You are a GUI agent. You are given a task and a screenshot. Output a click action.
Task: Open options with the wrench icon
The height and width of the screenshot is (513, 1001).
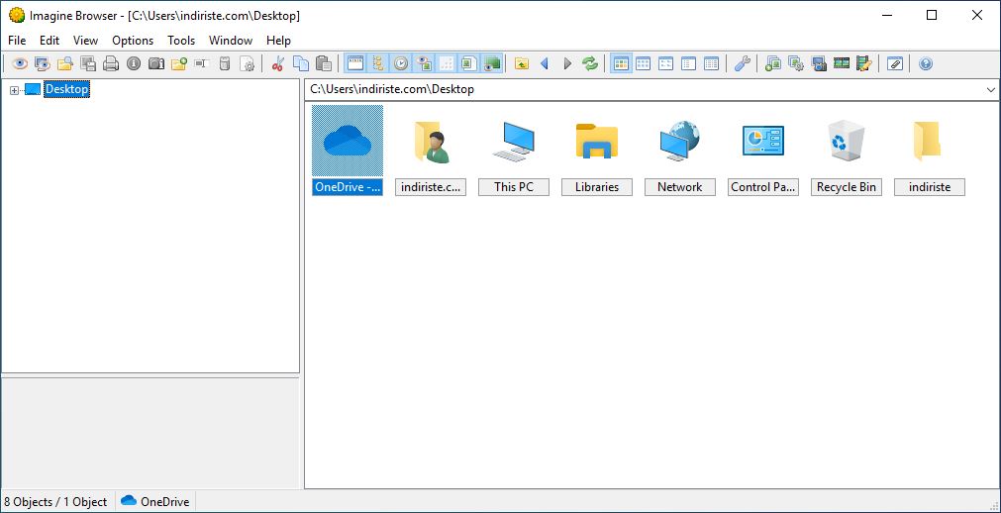click(742, 63)
